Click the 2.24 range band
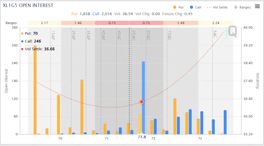264x146 pixels. pos(216,23)
